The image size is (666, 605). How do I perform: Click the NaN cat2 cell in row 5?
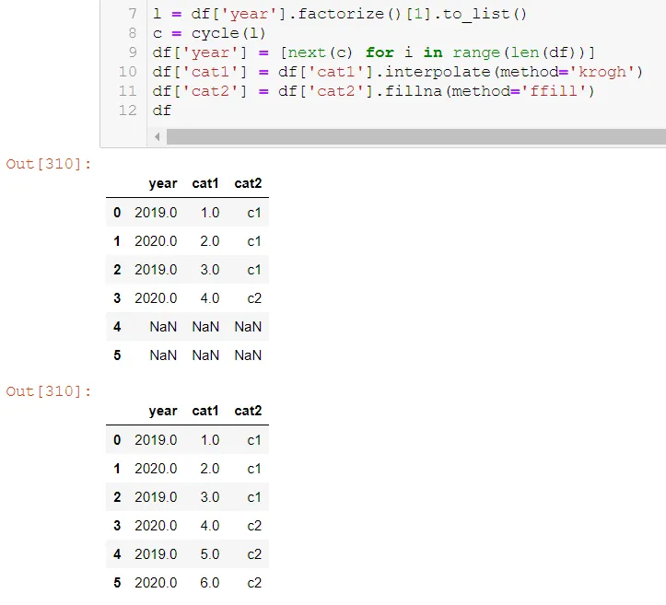tap(248, 355)
